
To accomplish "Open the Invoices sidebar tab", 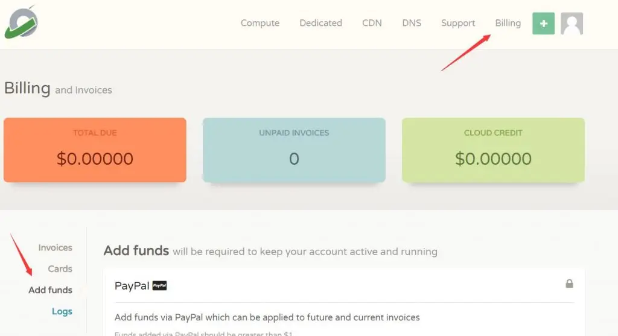I will (55, 248).
